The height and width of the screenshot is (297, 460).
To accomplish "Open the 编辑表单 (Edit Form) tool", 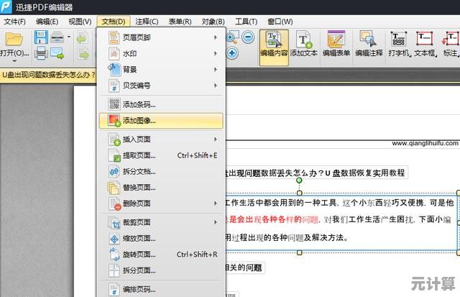I will click(x=336, y=42).
